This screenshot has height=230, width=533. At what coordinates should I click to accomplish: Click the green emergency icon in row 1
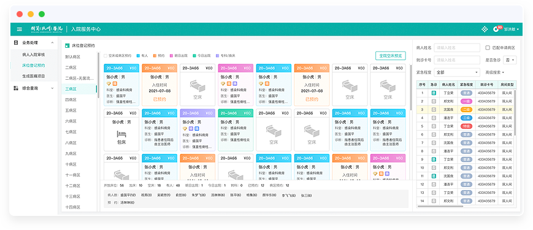tap(434, 93)
